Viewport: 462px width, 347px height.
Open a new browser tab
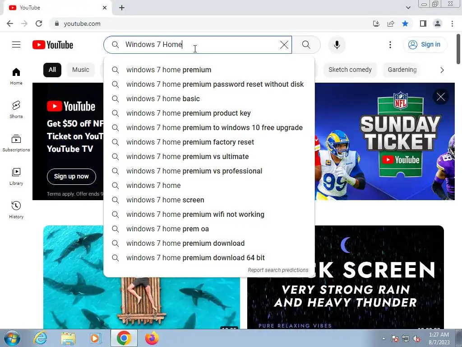coord(122,8)
